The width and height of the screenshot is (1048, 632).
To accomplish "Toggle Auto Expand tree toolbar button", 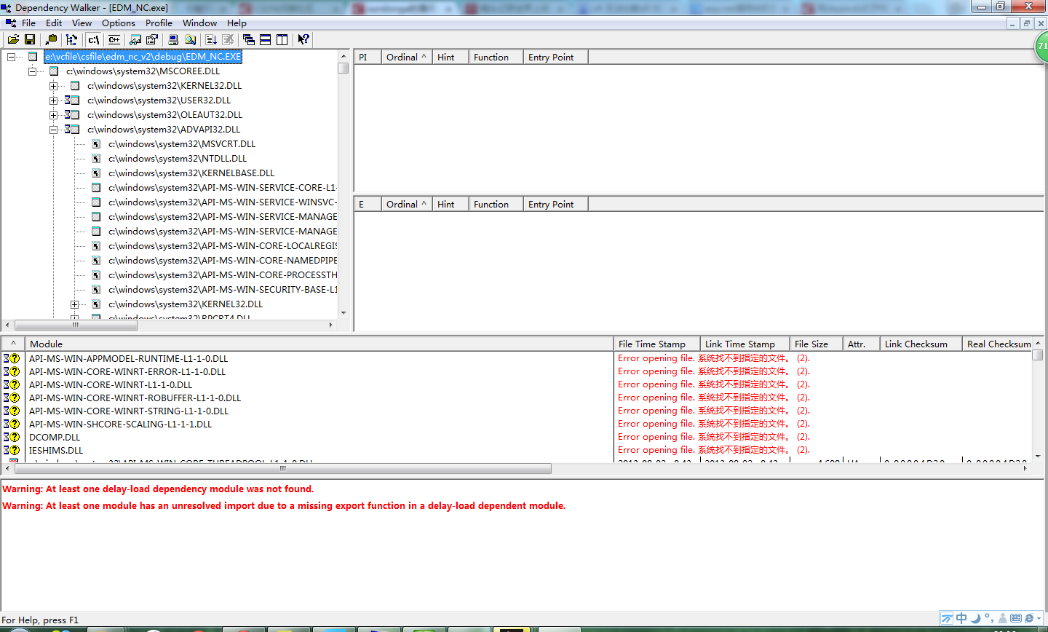I will tap(71, 39).
